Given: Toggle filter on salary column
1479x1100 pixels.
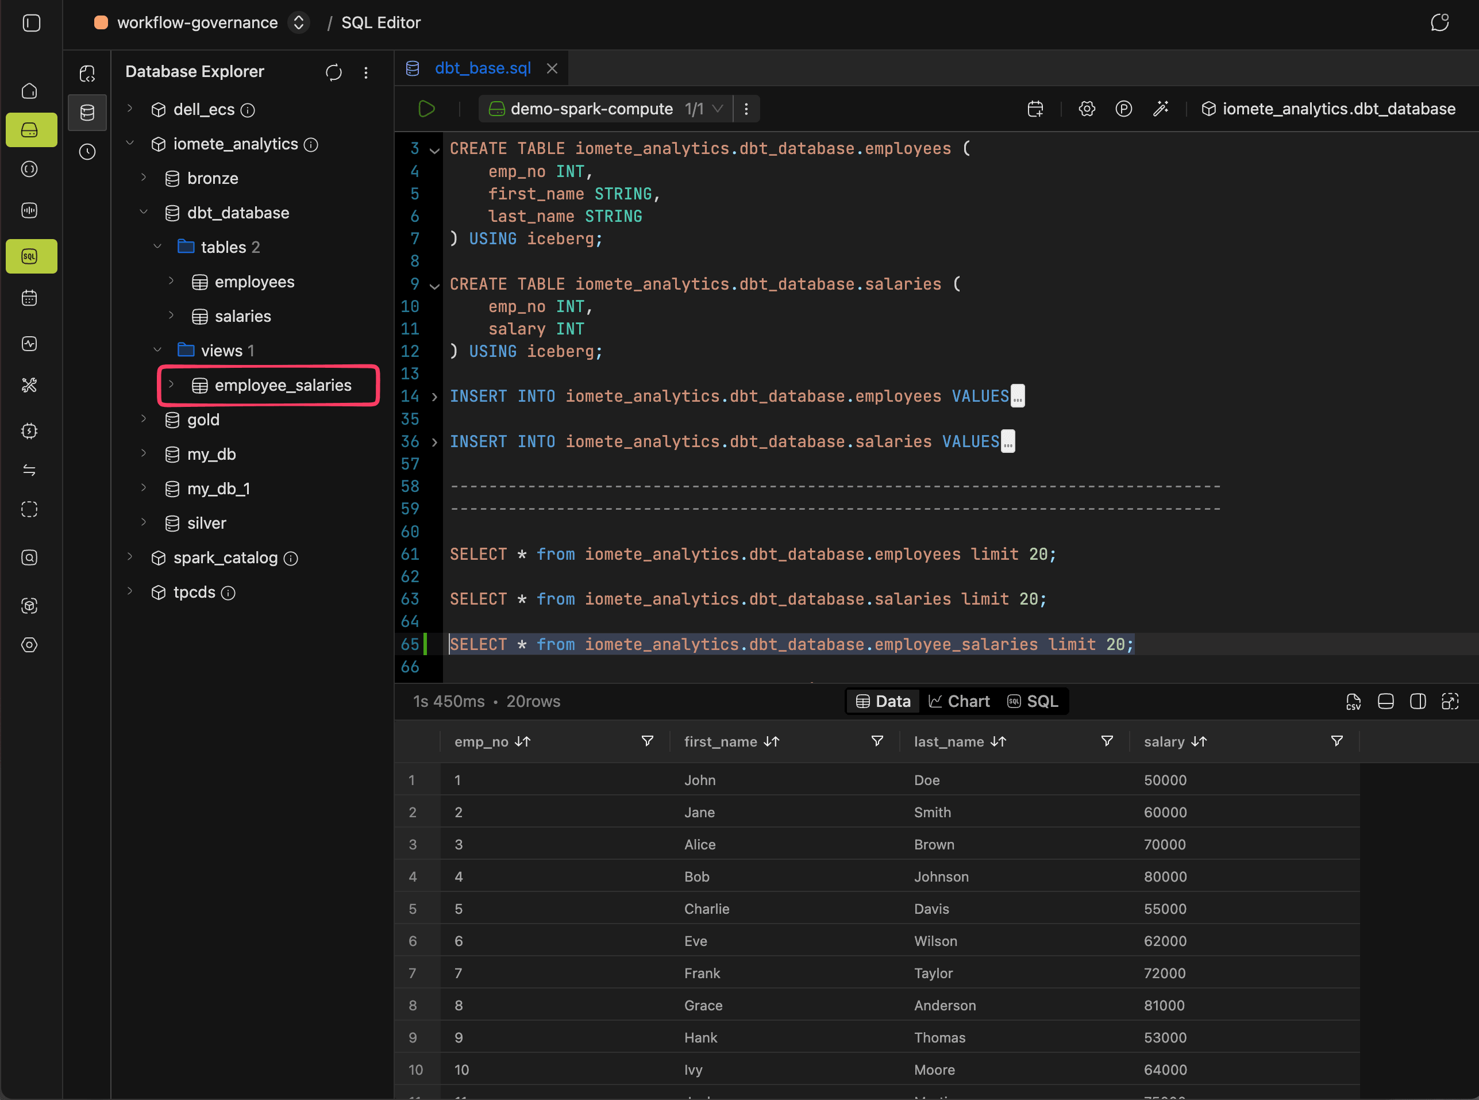Looking at the screenshot, I should click(1336, 741).
